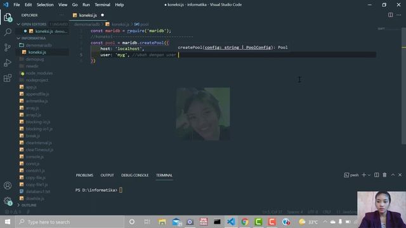
Task: Select the koneksi.js editor tab
Action: pyautogui.click(x=88, y=15)
